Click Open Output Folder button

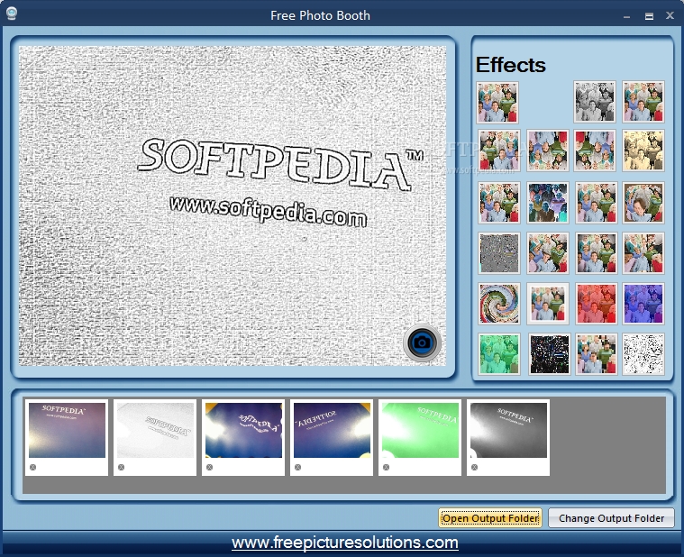point(490,517)
